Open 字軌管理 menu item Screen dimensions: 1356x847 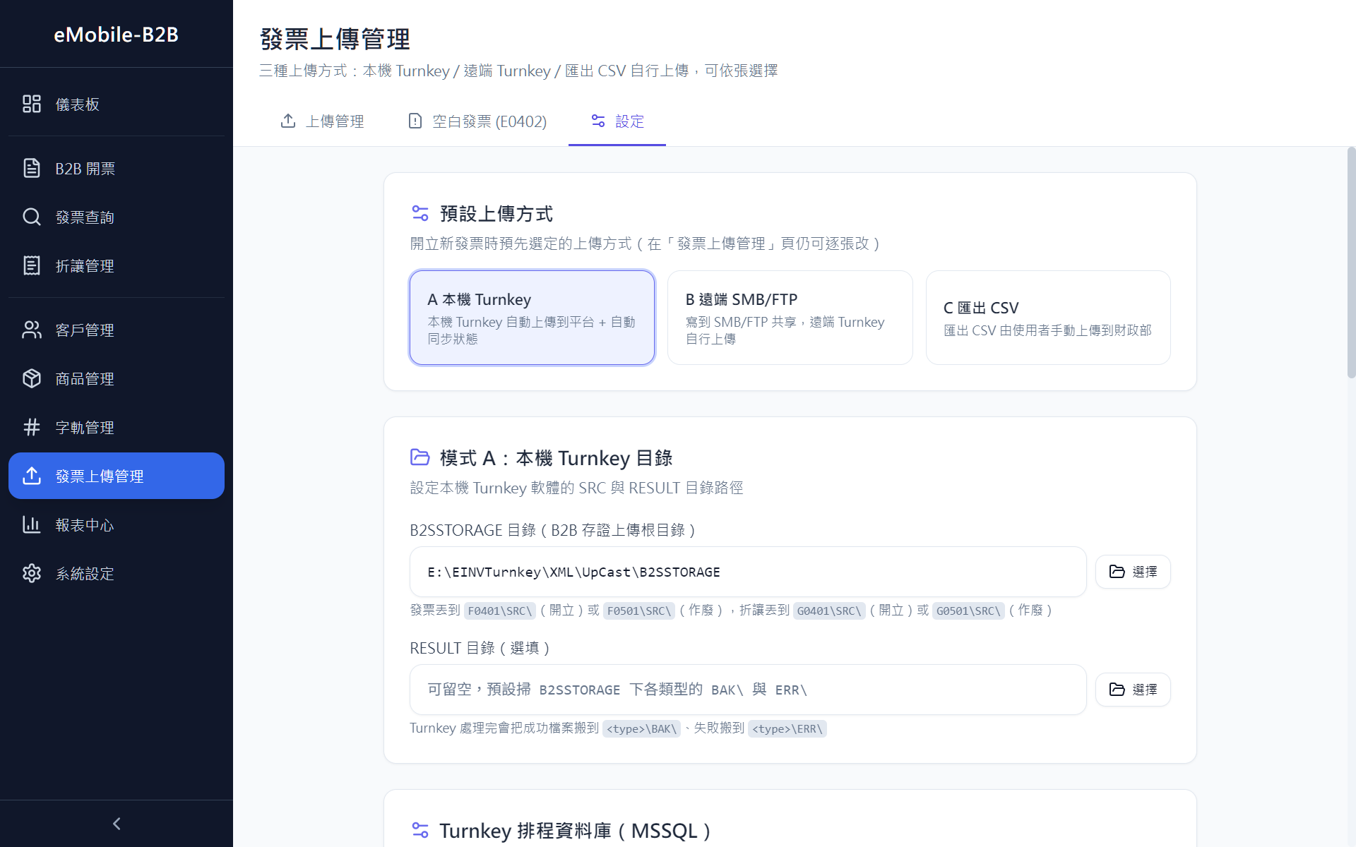coord(117,427)
